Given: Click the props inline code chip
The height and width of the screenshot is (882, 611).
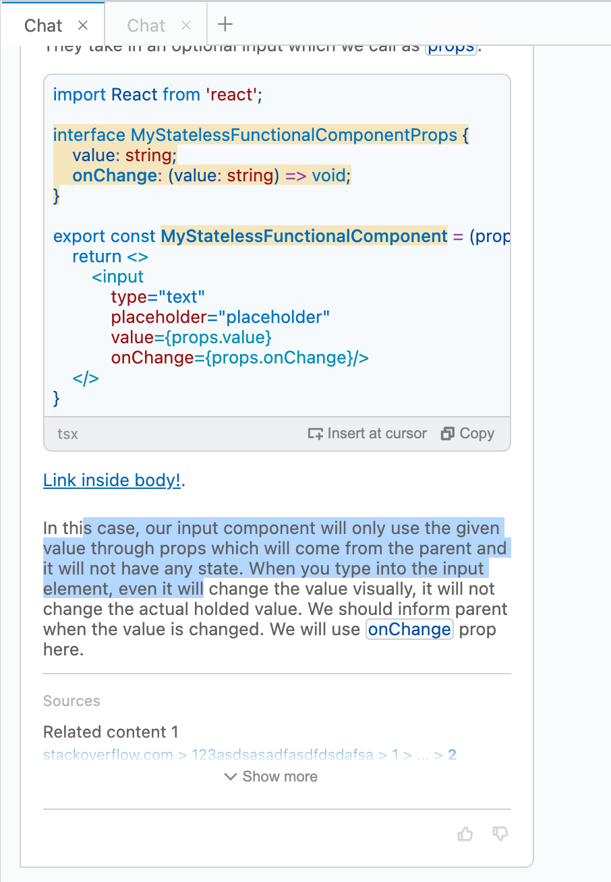Looking at the screenshot, I should point(451,49).
